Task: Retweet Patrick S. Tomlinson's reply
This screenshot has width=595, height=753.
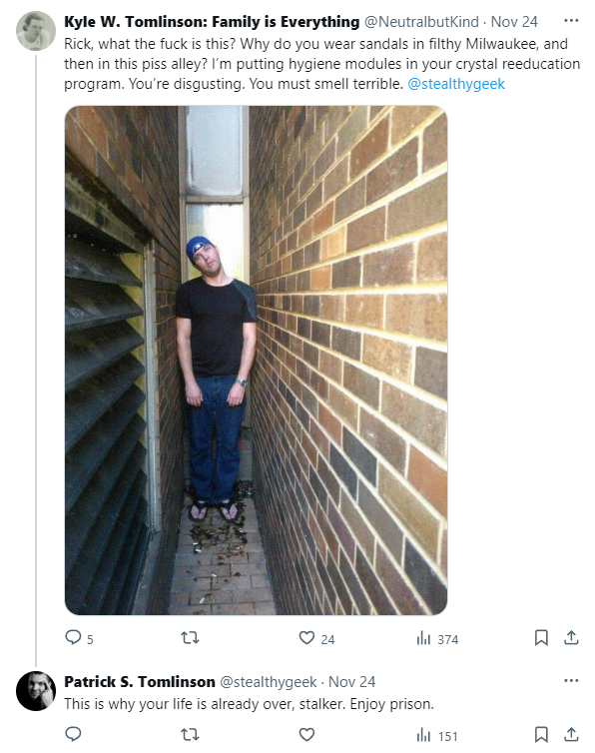Action: coord(190,735)
